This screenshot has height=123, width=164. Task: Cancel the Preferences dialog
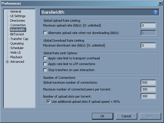(x=126, y=116)
